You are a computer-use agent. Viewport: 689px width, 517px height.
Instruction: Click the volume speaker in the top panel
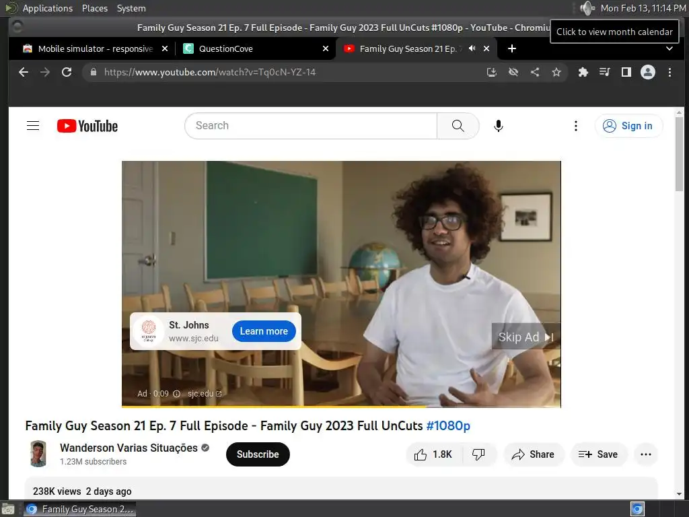(x=587, y=8)
